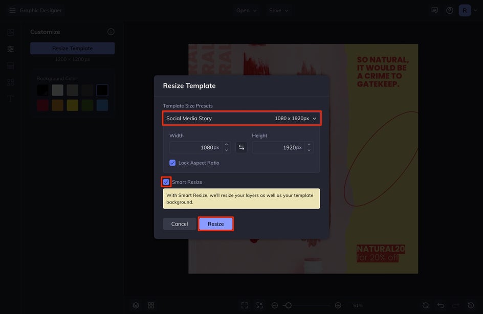Open the feedback comment icon

click(434, 10)
